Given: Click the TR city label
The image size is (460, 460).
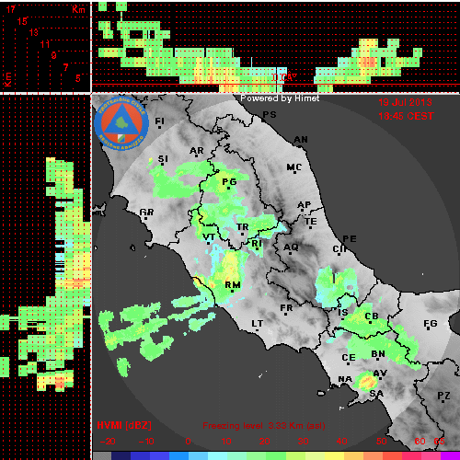Looking at the screenshot, I should tap(243, 227).
